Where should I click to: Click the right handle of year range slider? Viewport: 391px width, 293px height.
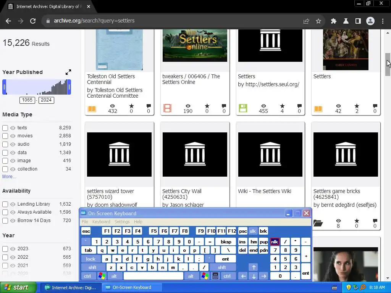pyautogui.click(x=69, y=87)
